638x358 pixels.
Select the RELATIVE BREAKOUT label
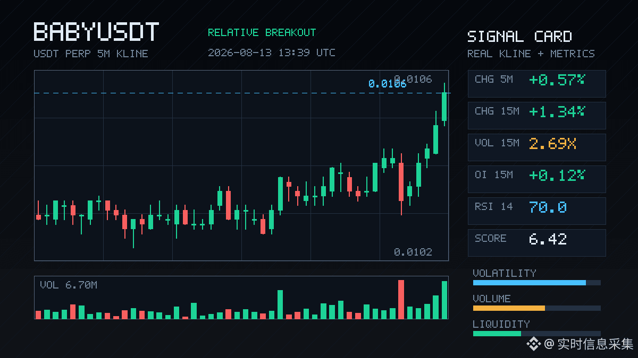click(262, 32)
